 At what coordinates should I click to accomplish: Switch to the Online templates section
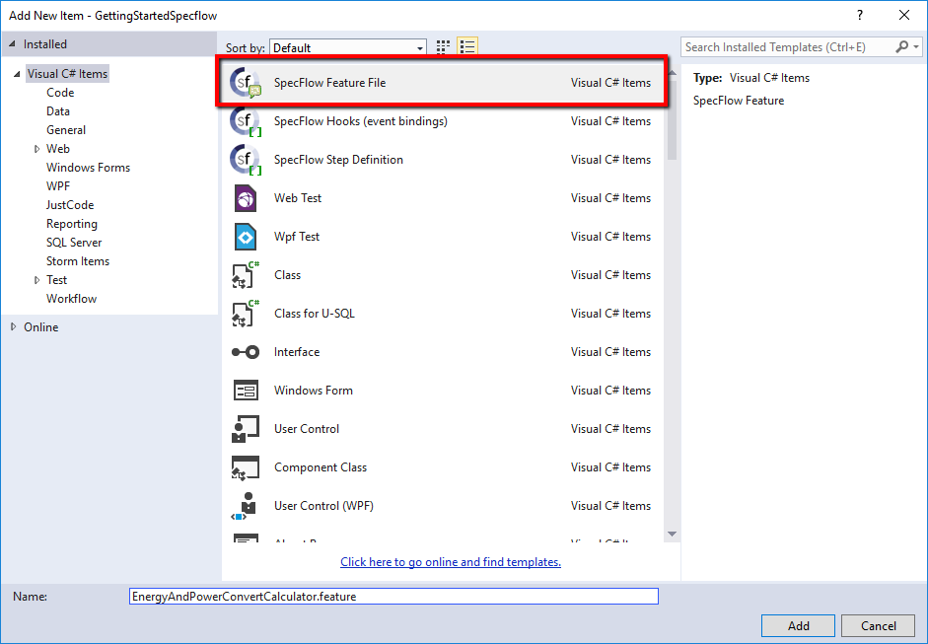point(40,326)
